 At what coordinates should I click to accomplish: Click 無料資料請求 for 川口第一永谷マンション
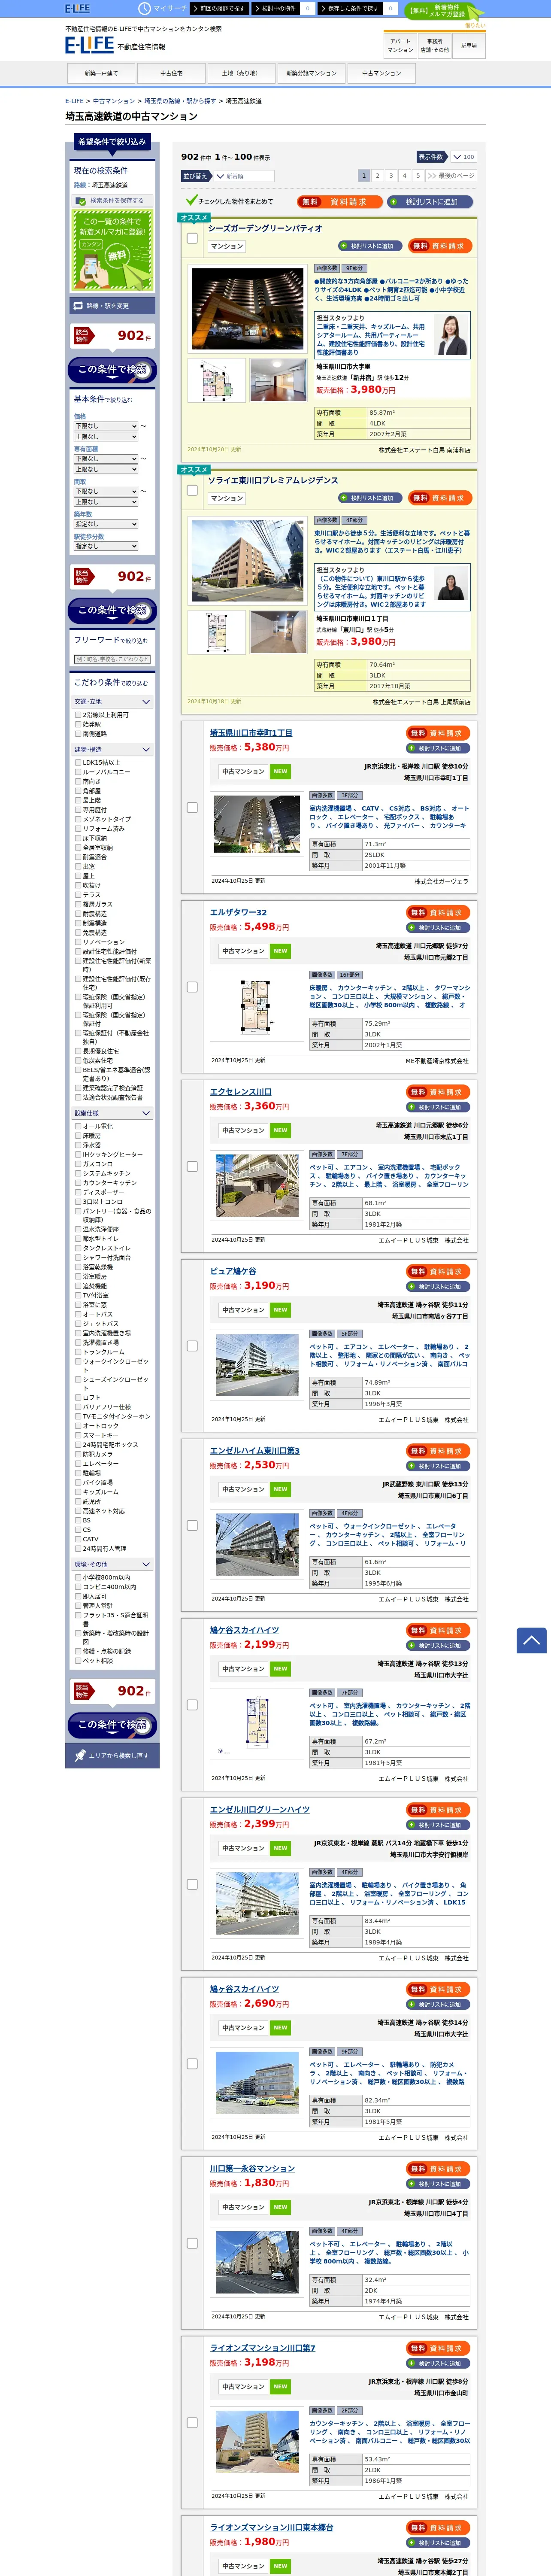(439, 2169)
